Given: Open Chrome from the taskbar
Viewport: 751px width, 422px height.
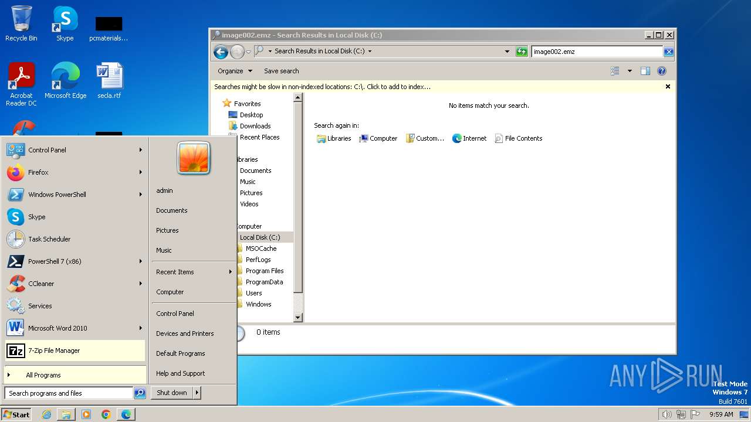Looking at the screenshot, I should pyautogui.click(x=106, y=414).
